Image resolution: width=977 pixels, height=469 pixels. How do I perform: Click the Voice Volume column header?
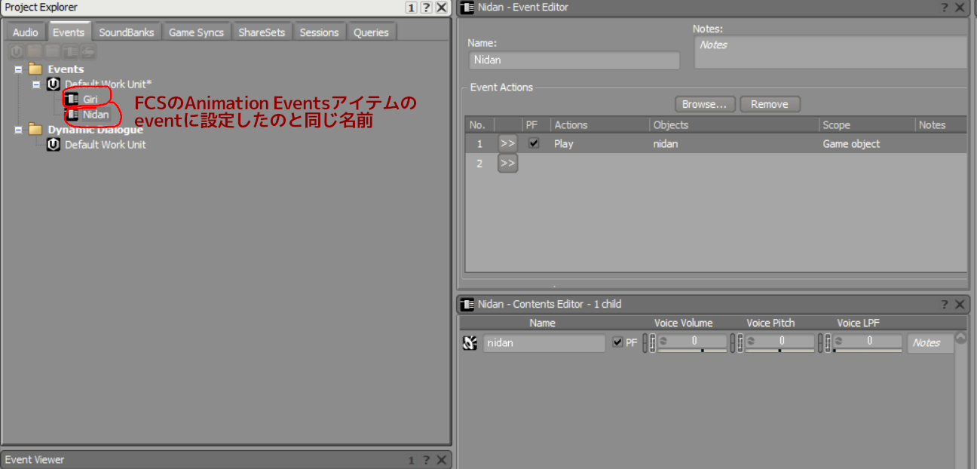pyautogui.click(x=683, y=323)
